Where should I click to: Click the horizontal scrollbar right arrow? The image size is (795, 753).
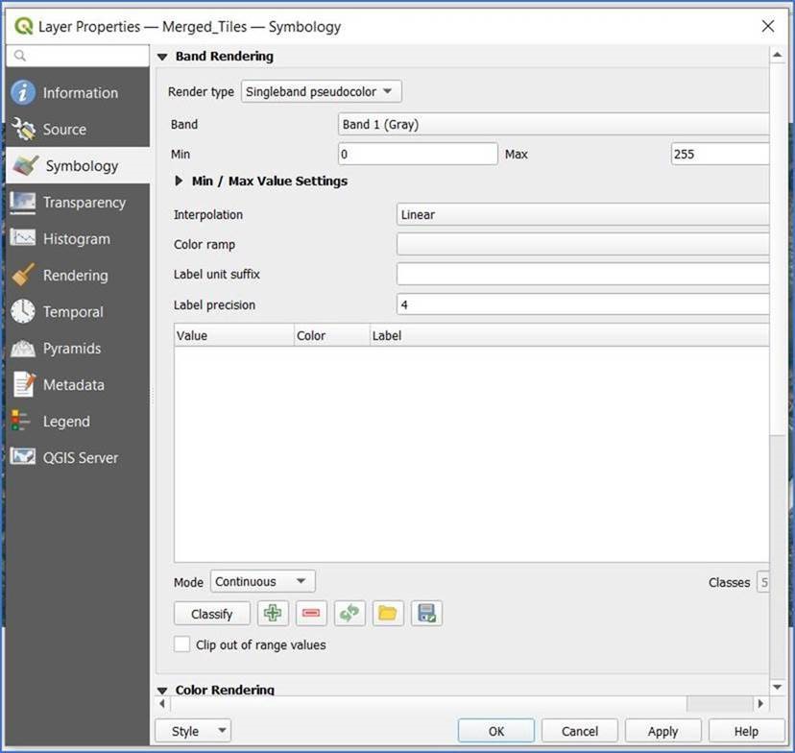click(760, 703)
